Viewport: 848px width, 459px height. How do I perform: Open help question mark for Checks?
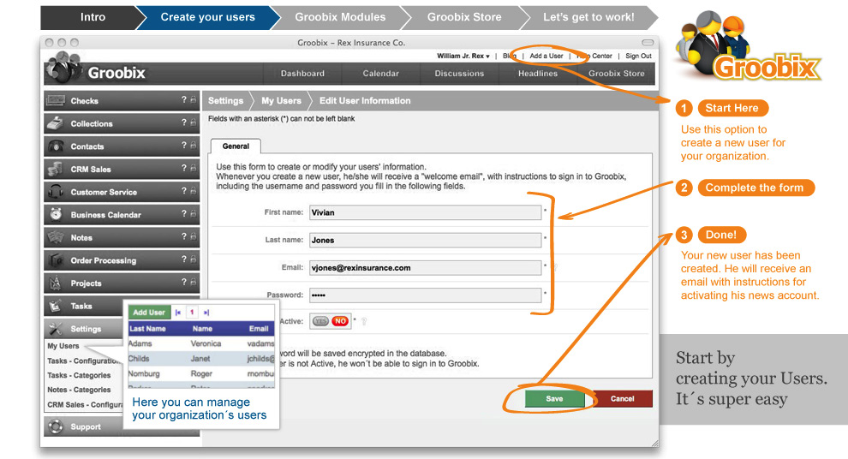coord(184,99)
